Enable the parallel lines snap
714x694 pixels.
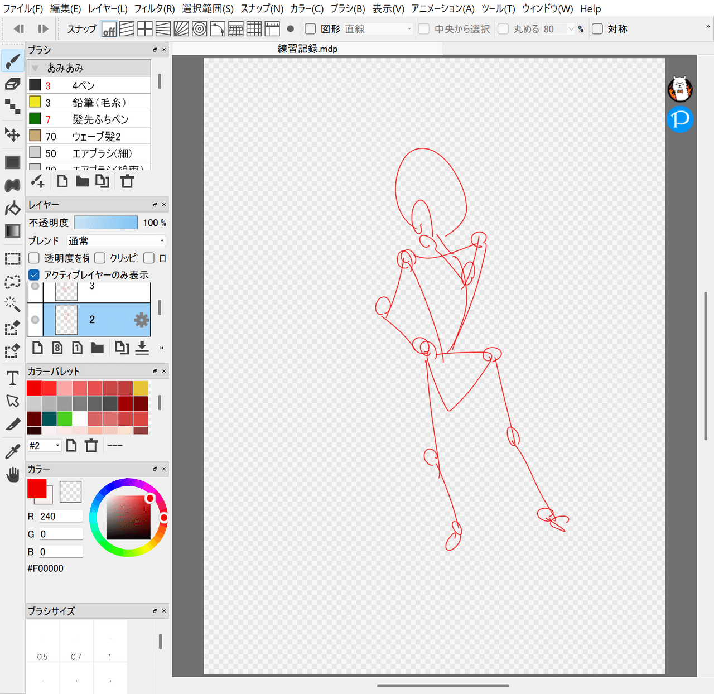pos(127,29)
